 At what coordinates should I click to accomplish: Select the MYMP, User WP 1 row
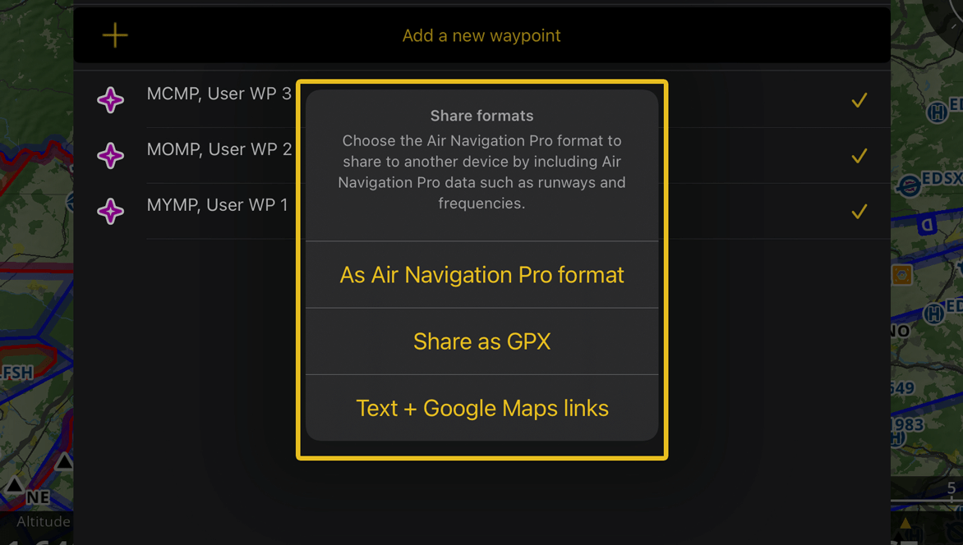[482, 212]
